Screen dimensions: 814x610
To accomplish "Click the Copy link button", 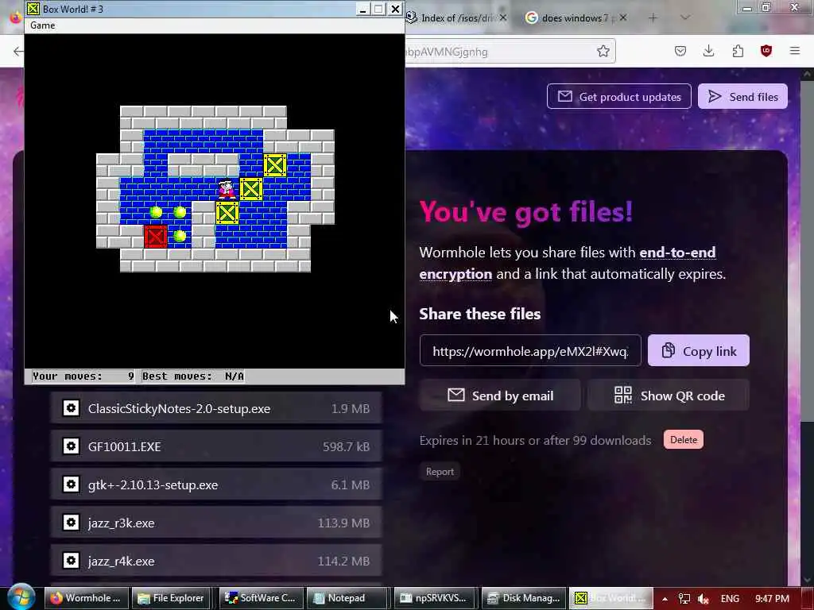I will [698, 351].
